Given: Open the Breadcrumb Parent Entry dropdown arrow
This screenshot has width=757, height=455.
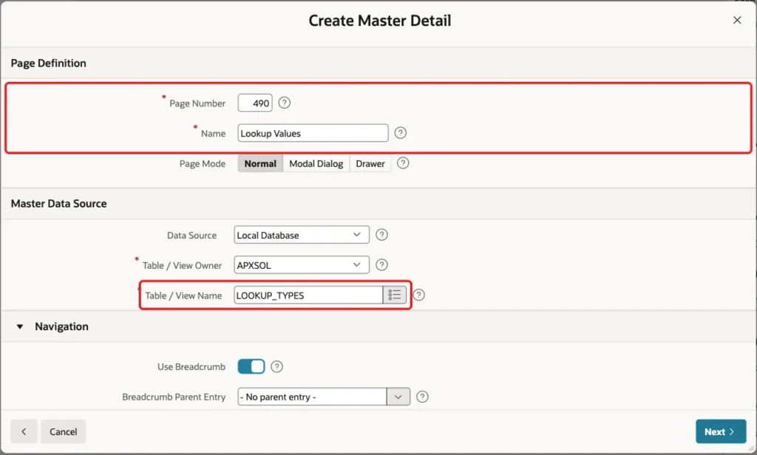Looking at the screenshot, I should click(398, 397).
